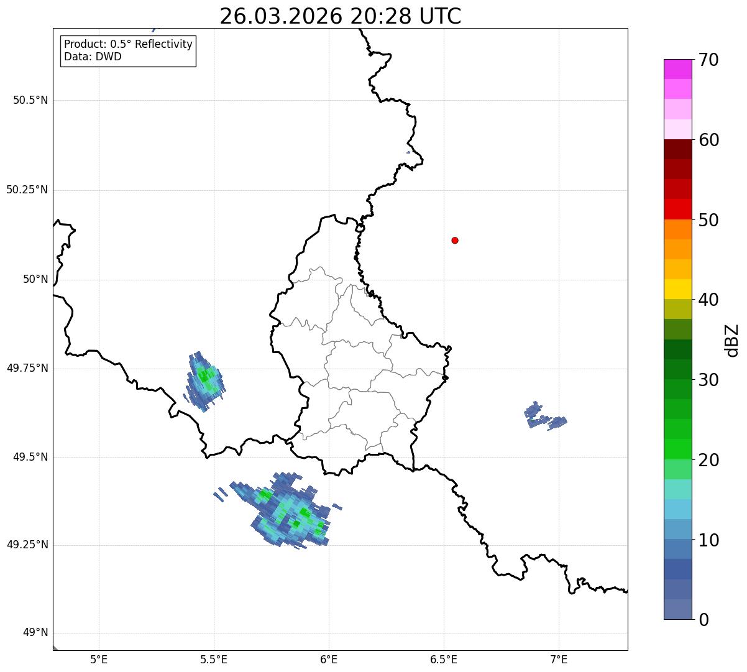This screenshot has width=747, height=672.
Task: Click the colorbar label '30'
Action: [x=708, y=380]
